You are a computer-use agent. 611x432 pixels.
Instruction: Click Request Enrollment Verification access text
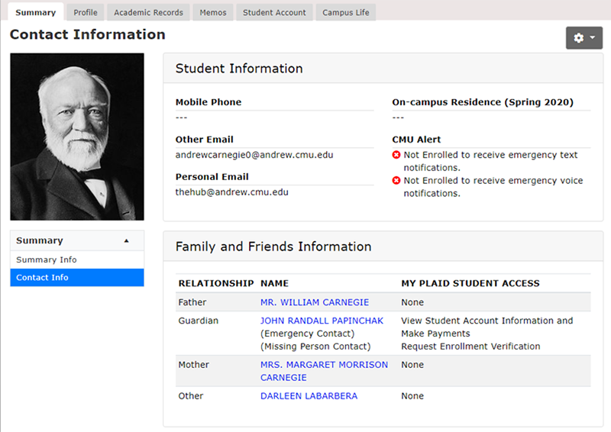point(470,347)
